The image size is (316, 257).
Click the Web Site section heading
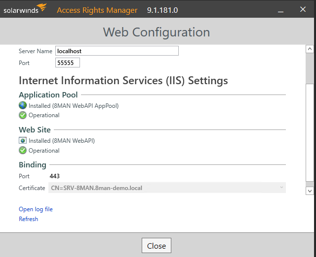(x=35, y=130)
